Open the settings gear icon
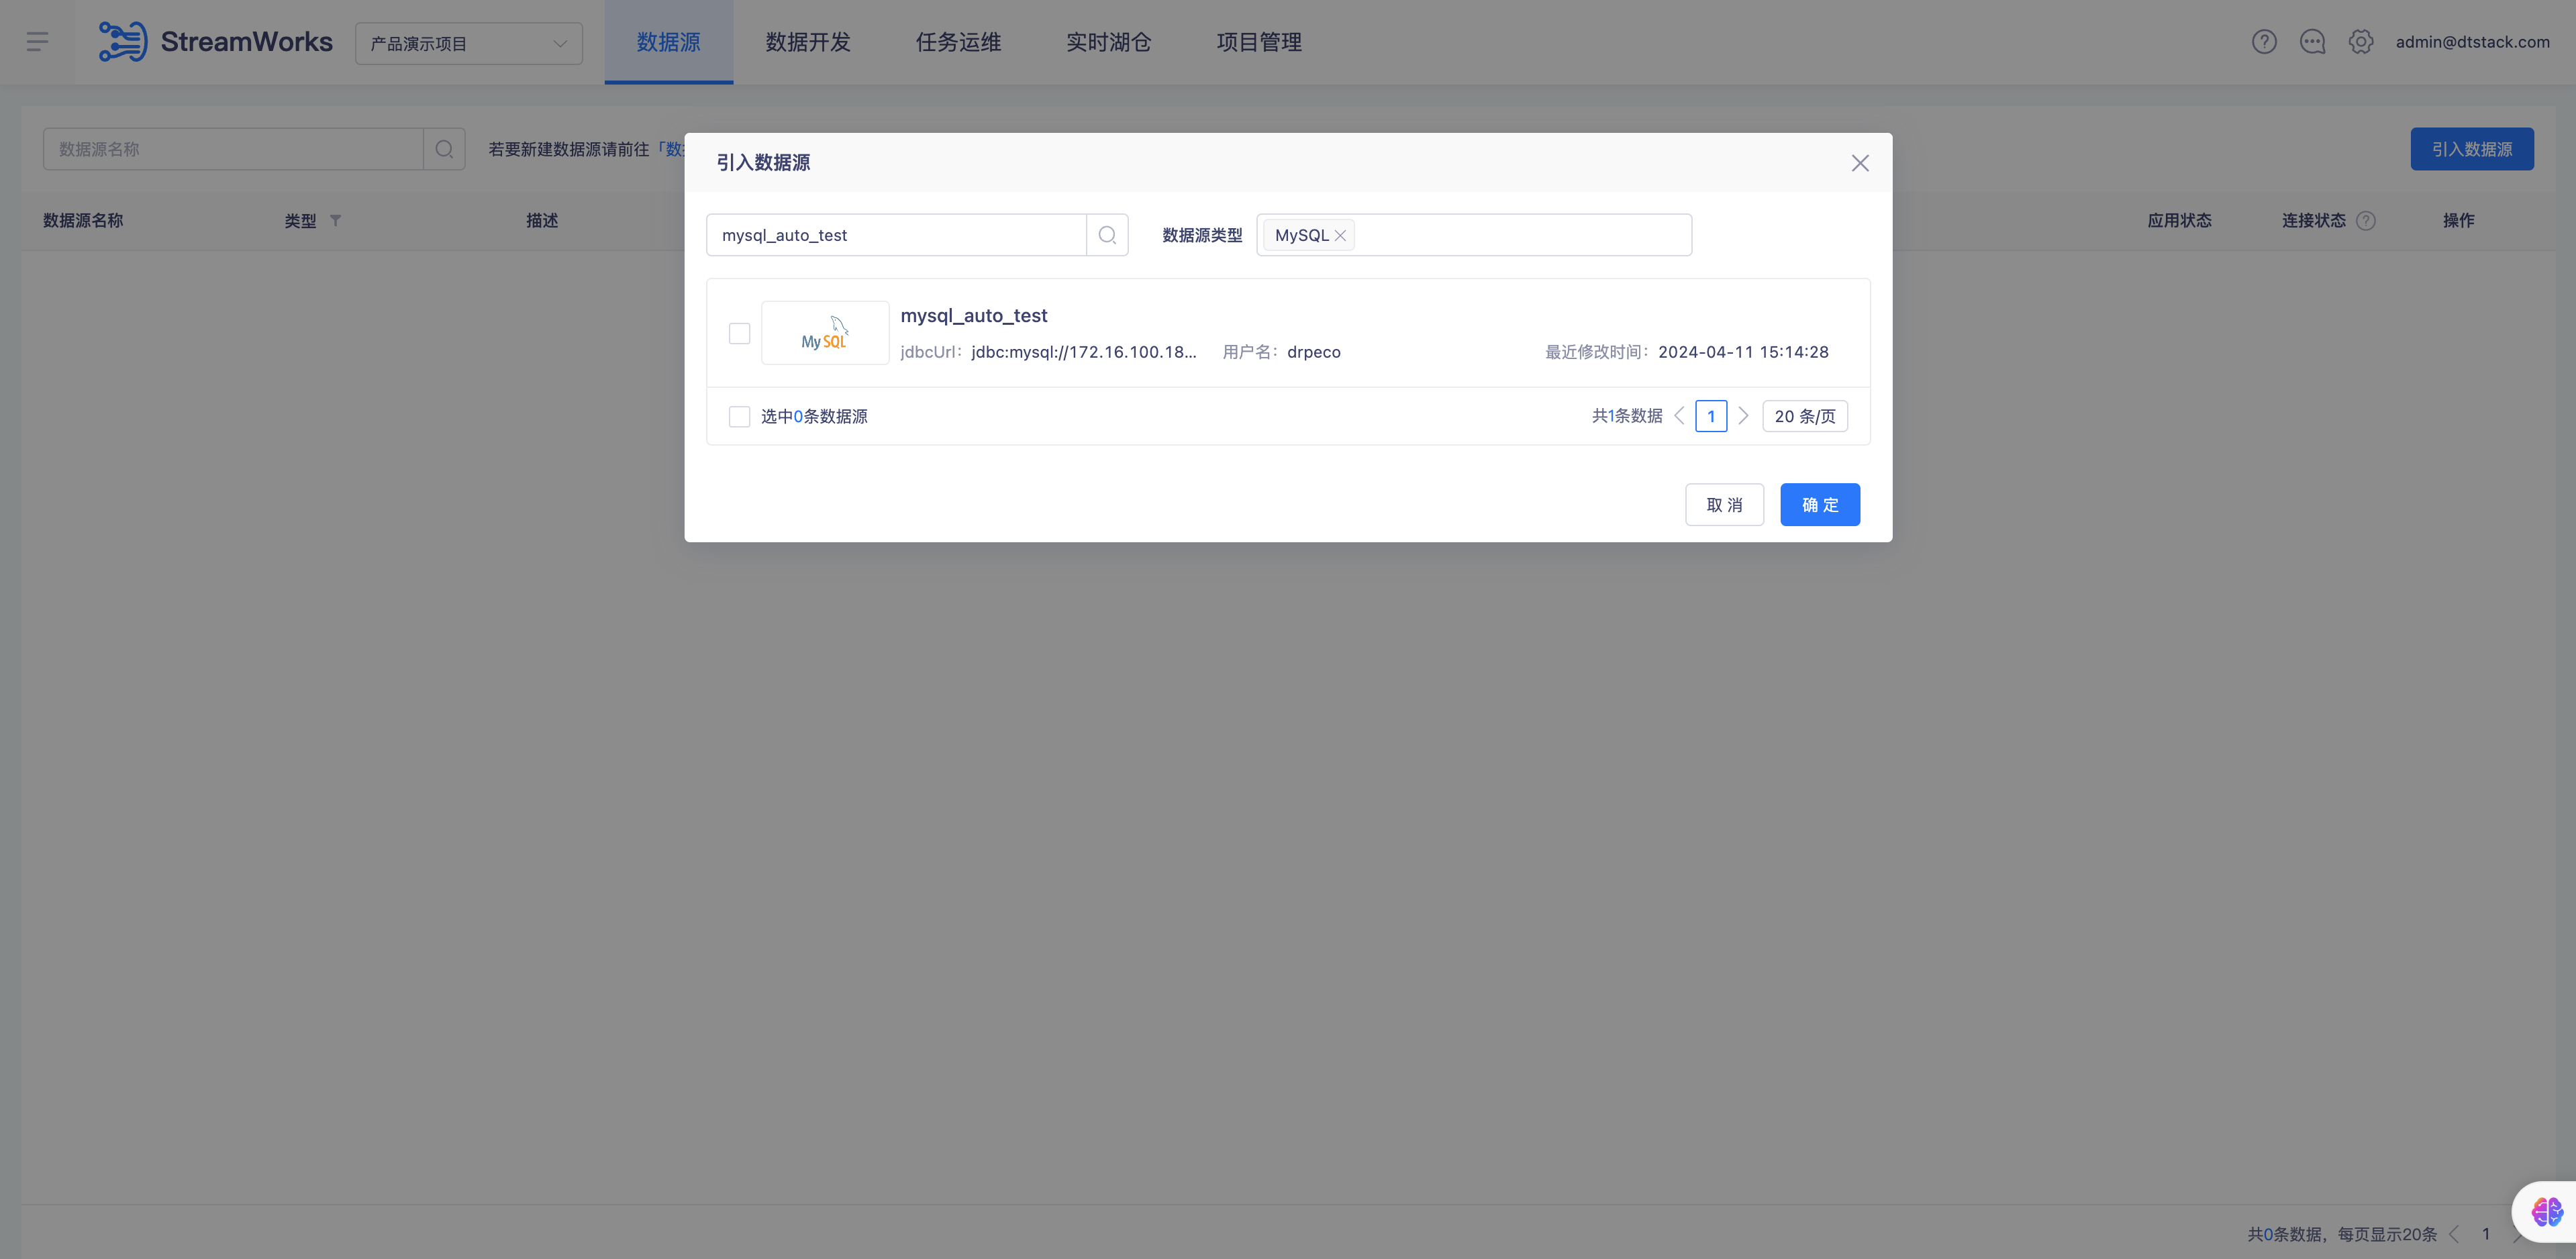 [x=2361, y=42]
